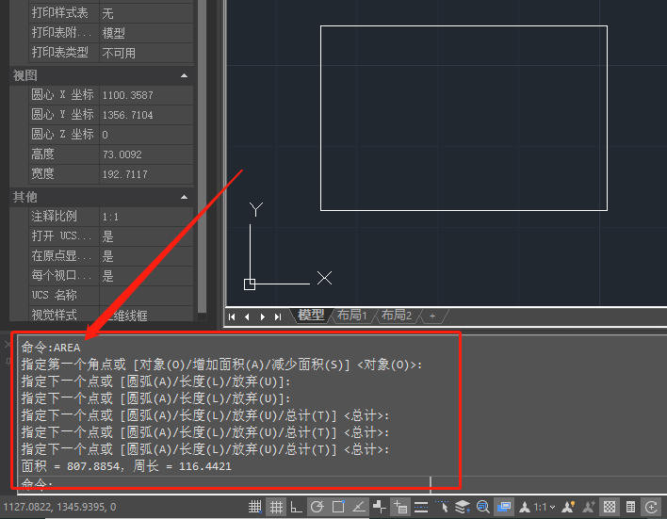The width and height of the screenshot is (667, 519).
Task: Click the 面积 = 807.8854 result line
Action: [x=126, y=466]
